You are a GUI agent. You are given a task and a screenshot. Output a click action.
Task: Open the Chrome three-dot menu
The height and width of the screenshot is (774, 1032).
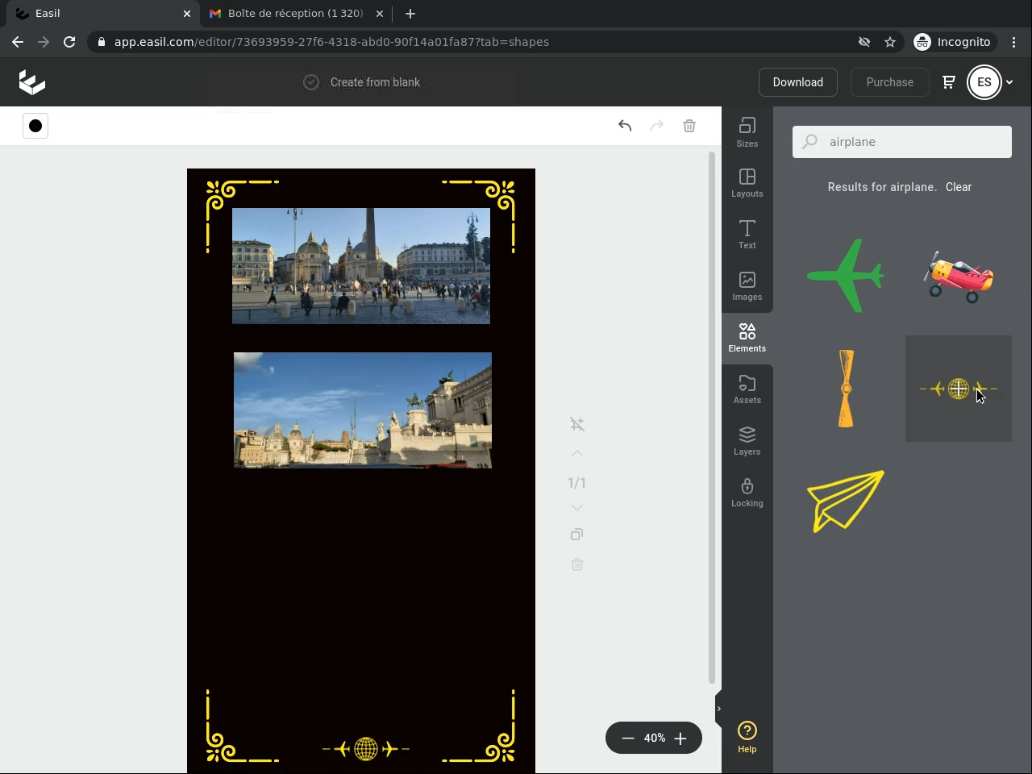coord(1014,42)
